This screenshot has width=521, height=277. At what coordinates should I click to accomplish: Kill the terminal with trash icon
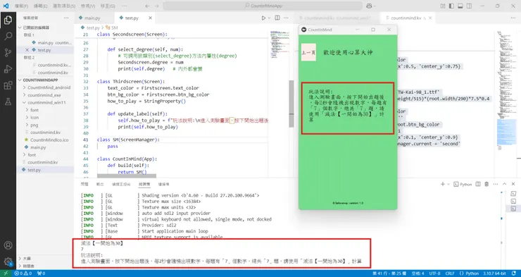tap(487, 184)
